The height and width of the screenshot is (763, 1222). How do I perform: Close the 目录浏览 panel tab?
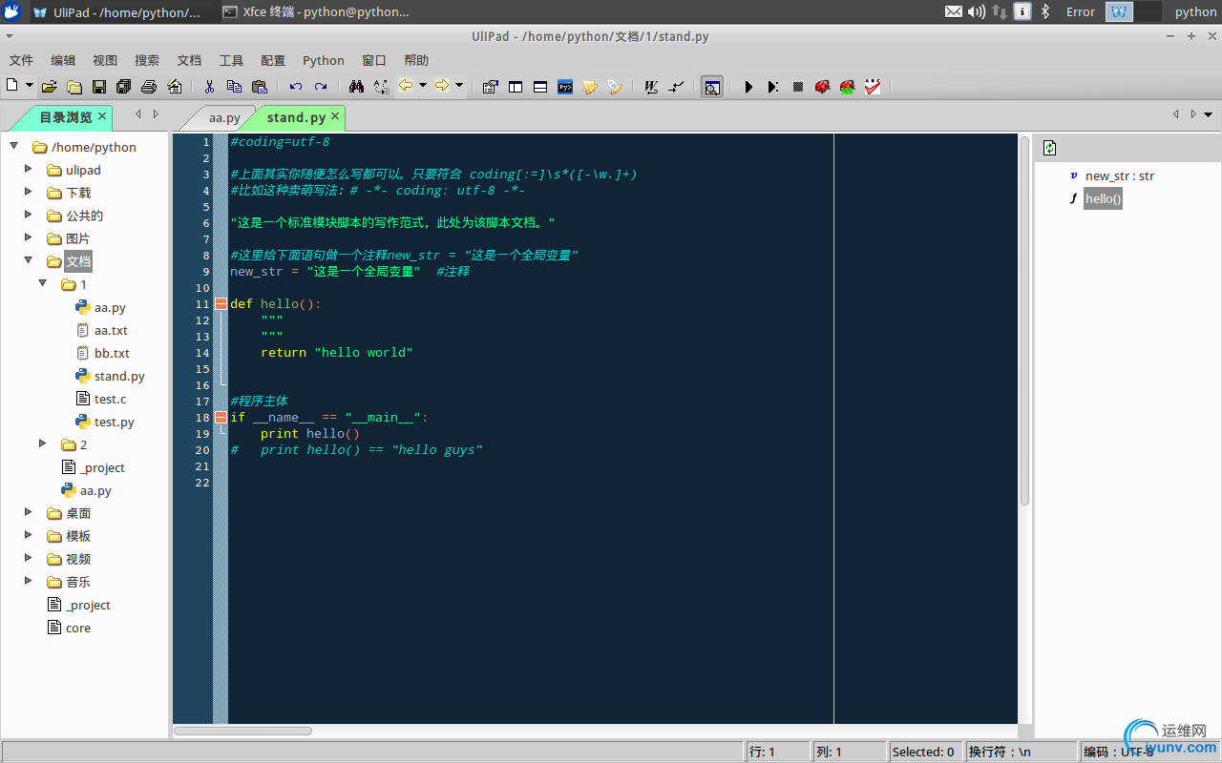pyautogui.click(x=102, y=116)
